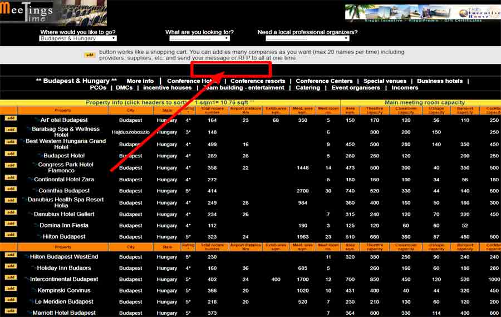This screenshot has width=501, height=317.
Task: Open Corinthia Budapest property link
Action: click(64, 191)
